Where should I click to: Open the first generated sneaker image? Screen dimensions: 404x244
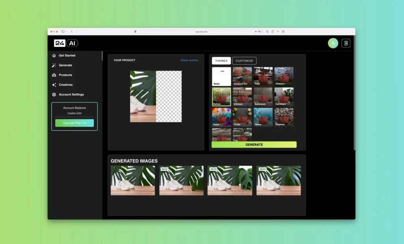tap(133, 180)
